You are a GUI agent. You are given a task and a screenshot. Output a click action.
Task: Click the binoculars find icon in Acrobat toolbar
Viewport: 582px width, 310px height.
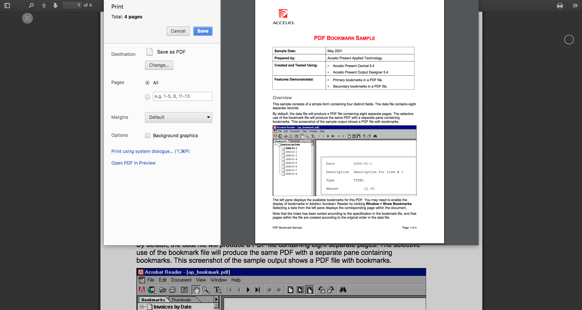(x=343, y=290)
